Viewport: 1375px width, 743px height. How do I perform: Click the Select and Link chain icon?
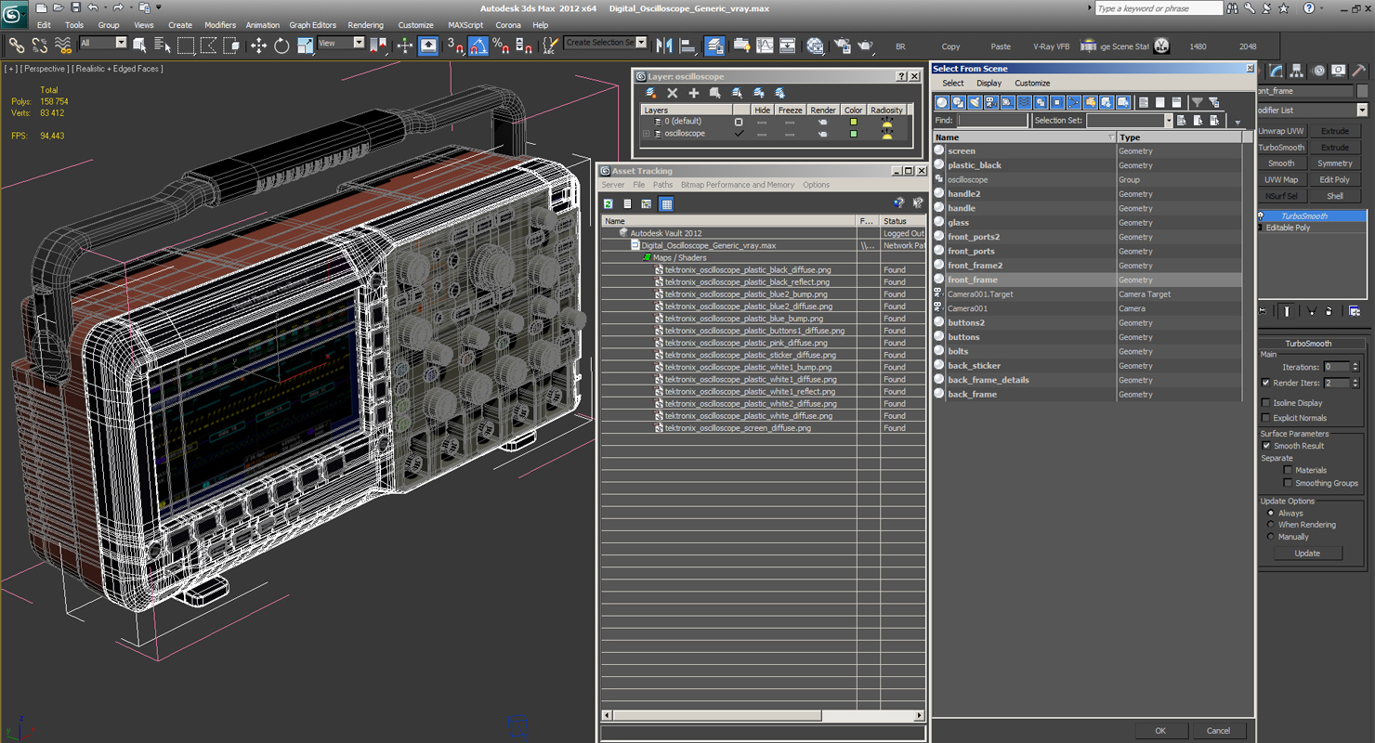pos(16,46)
